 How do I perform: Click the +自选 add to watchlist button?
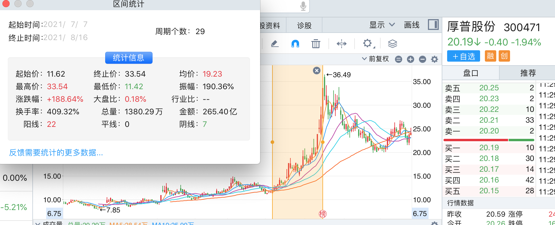pos(463,56)
